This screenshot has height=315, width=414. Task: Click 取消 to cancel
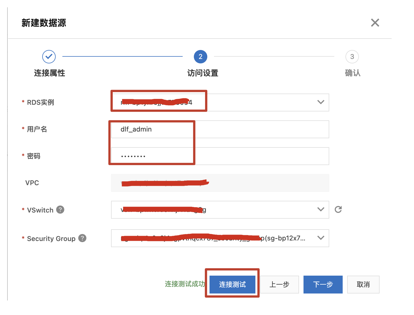tap(363, 285)
